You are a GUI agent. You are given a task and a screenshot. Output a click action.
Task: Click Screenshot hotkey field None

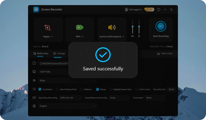click(155, 98)
